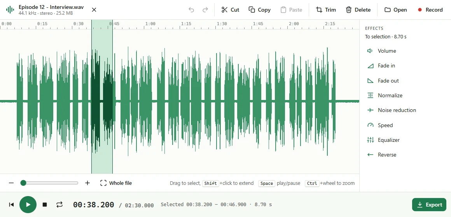Screen dimensions: 451x217
Task: Click the Ctrl key hint
Action: point(312,183)
